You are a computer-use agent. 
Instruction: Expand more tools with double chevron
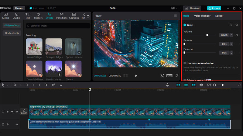tap(88, 16)
